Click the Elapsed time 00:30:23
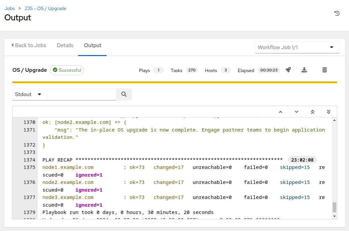The image size is (349, 231). (269, 70)
